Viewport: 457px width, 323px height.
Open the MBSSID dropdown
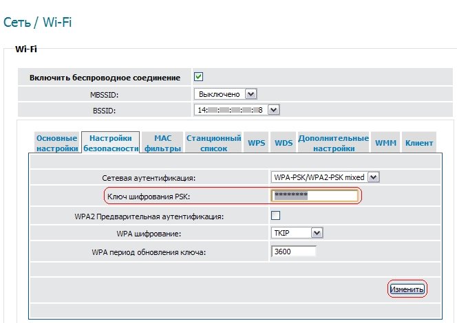pos(225,93)
